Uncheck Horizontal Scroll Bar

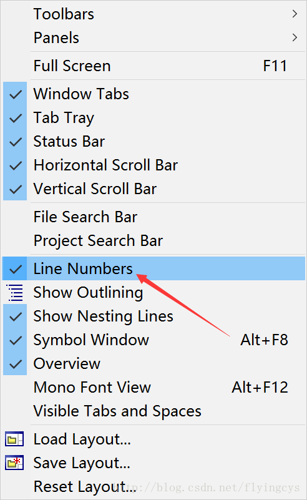[153, 165]
